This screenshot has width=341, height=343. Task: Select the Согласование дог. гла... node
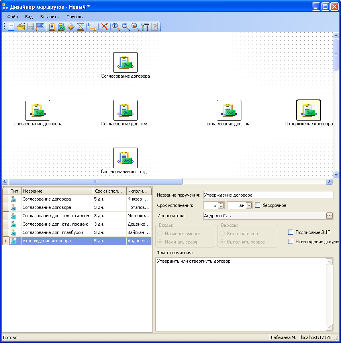[229, 110]
